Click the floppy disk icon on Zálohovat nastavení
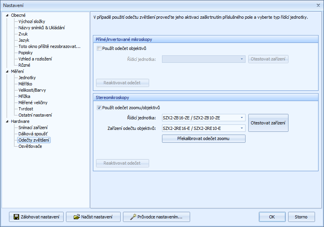The height and width of the screenshot is (227, 324). pyautogui.click(x=16, y=217)
